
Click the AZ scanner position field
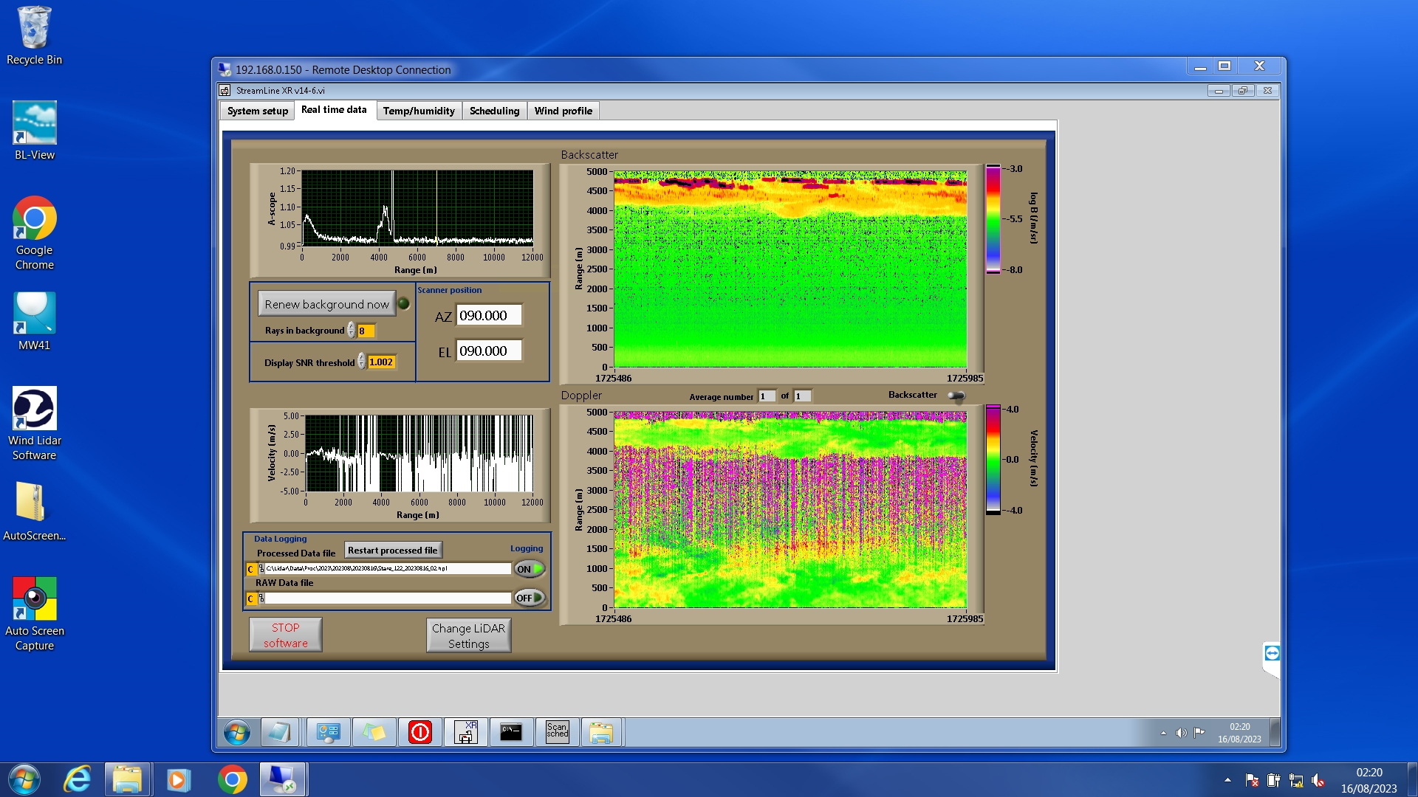488,316
